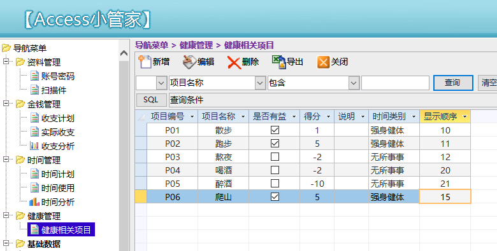Click the 资料管理 folder icon

[20, 62]
